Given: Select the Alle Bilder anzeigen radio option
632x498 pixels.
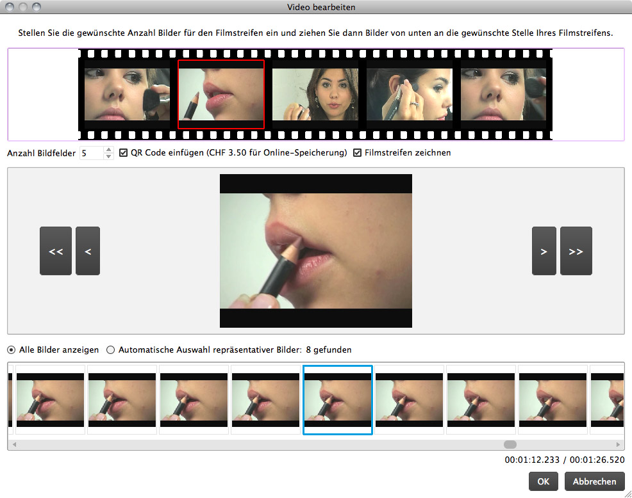Looking at the screenshot, I should tap(12, 350).
